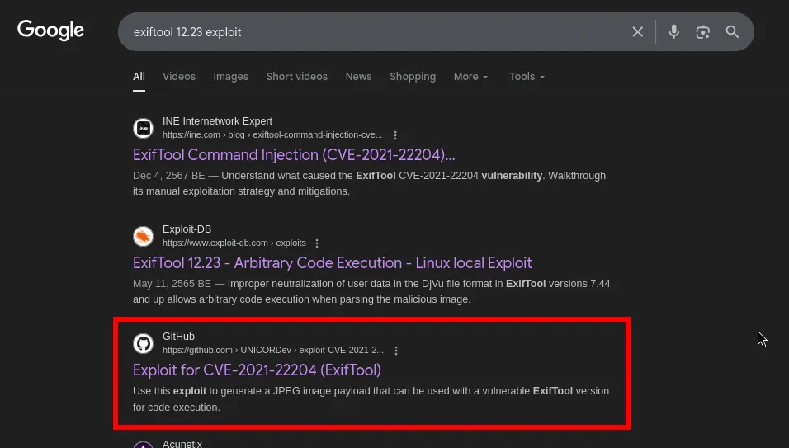Viewport: 789px width, 448px height.
Task: Open three-dot options for Exploit-DB result
Action: click(317, 243)
